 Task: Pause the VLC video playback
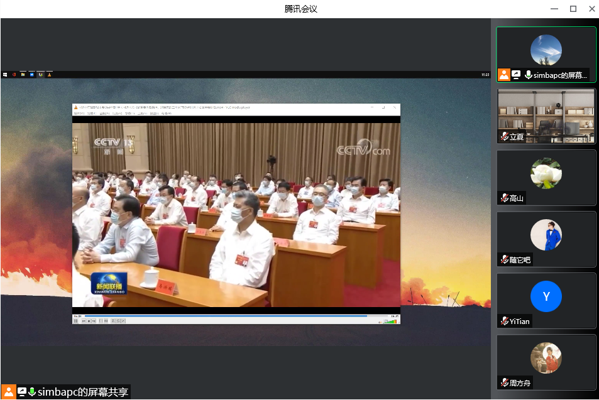(76, 321)
